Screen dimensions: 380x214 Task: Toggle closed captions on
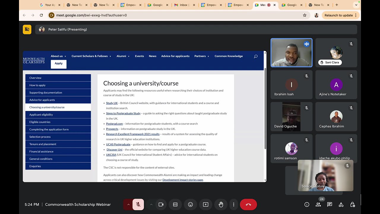coord(175,204)
